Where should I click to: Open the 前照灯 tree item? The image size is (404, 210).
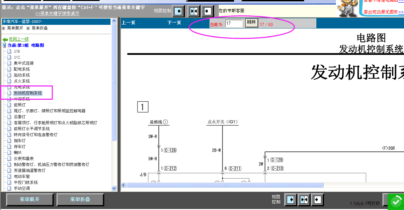coord(20,105)
